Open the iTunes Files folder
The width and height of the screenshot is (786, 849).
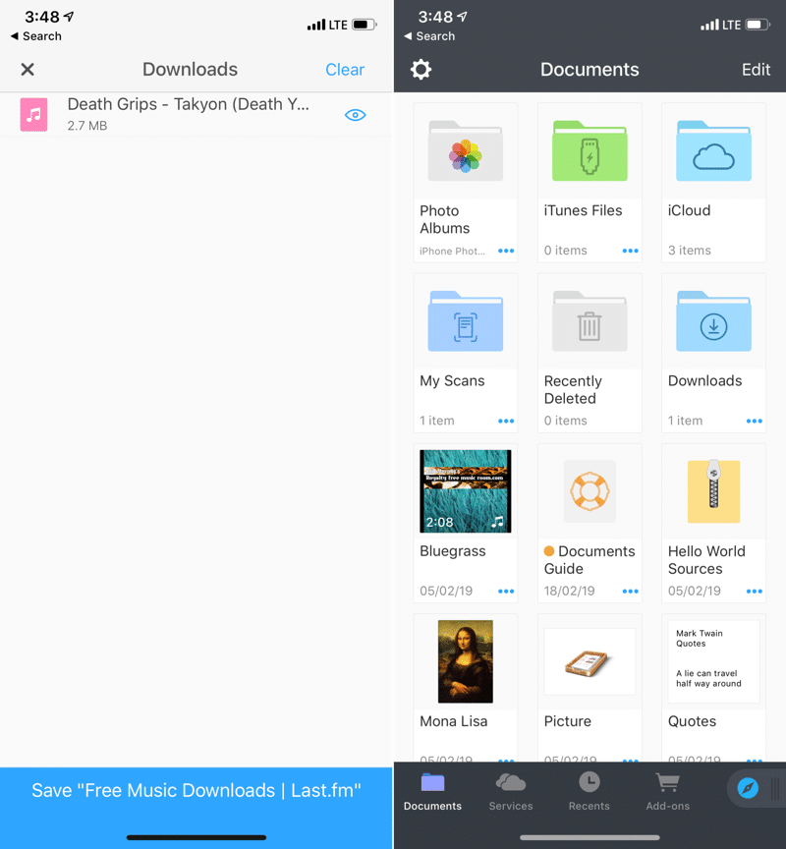[589, 152]
